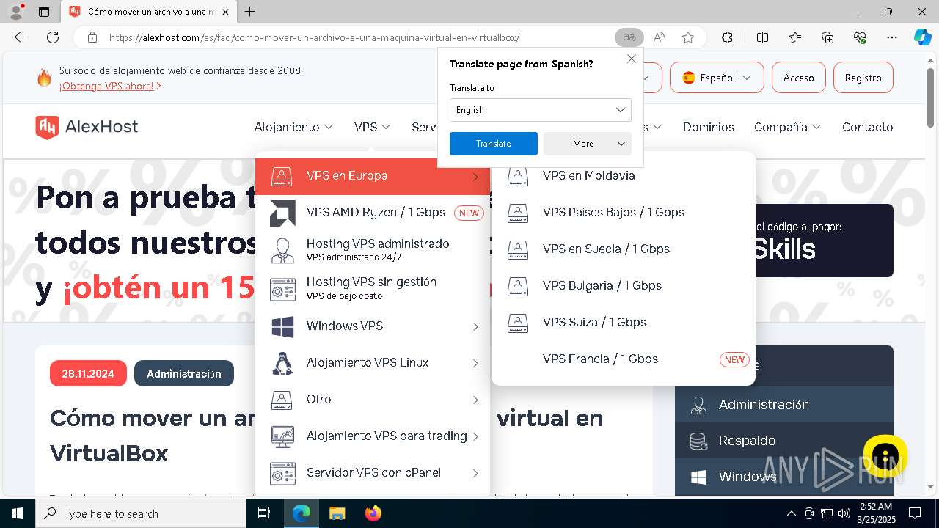Screen dimensions: 939x528
Task: Open the tab actions menu icon
Action: coord(44,12)
